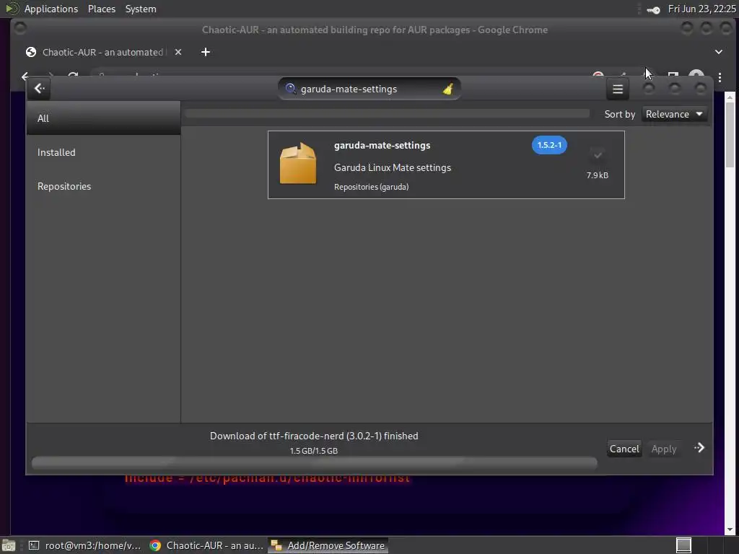The width and height of the screenshot is (739, 554).
Task: Click the garuda-mate-settings package box icon
Action: [298, 163]
